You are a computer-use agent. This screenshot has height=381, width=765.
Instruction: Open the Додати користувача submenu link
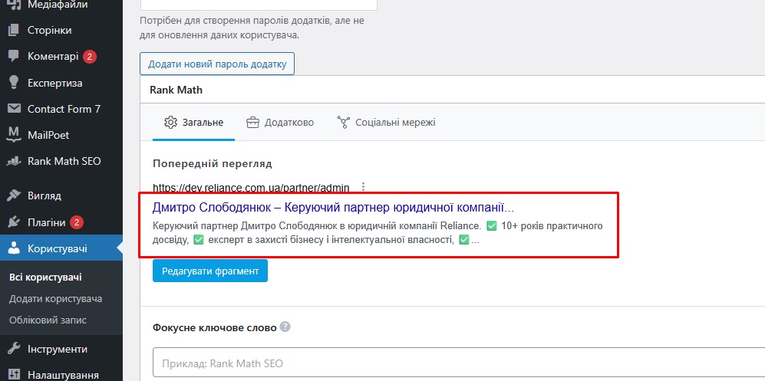[55, 299]
